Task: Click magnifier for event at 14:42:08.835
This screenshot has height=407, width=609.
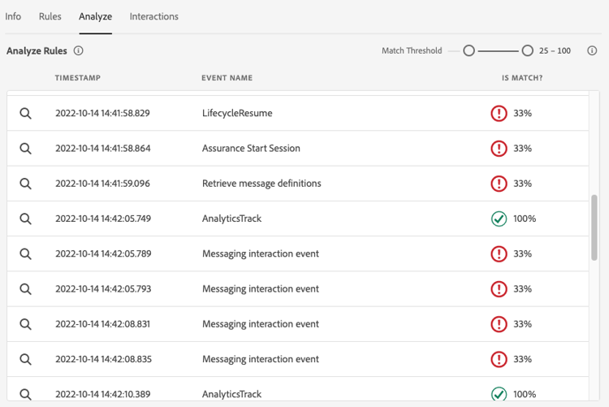Action: (26, 359)
